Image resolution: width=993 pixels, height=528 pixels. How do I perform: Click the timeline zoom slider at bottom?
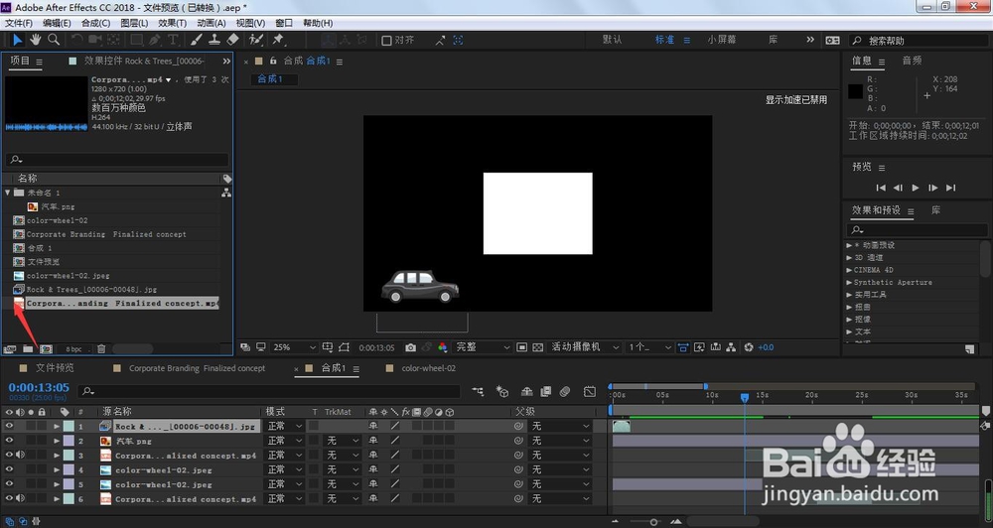pos(653,522)
